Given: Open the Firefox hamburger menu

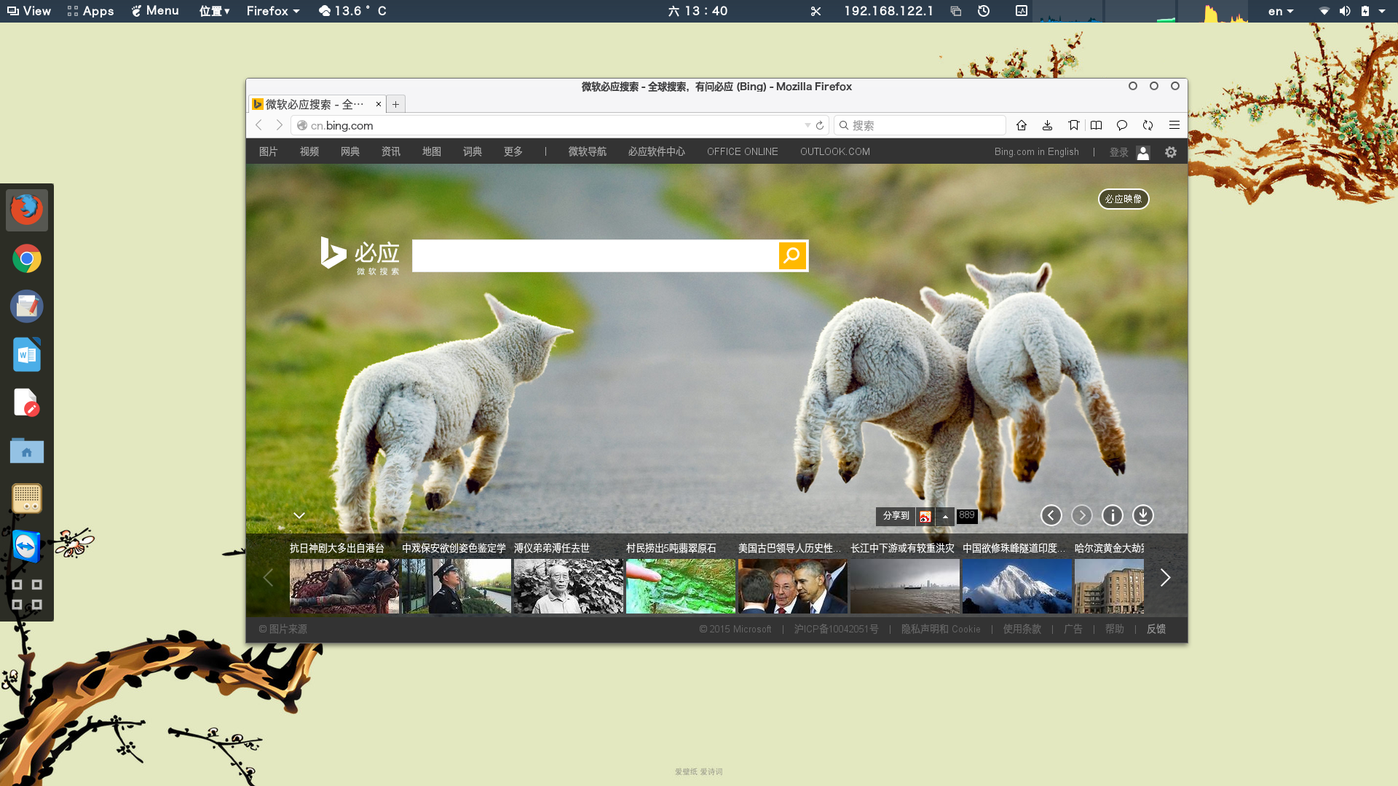Looking at the screenshot, I should [1174, 125].
